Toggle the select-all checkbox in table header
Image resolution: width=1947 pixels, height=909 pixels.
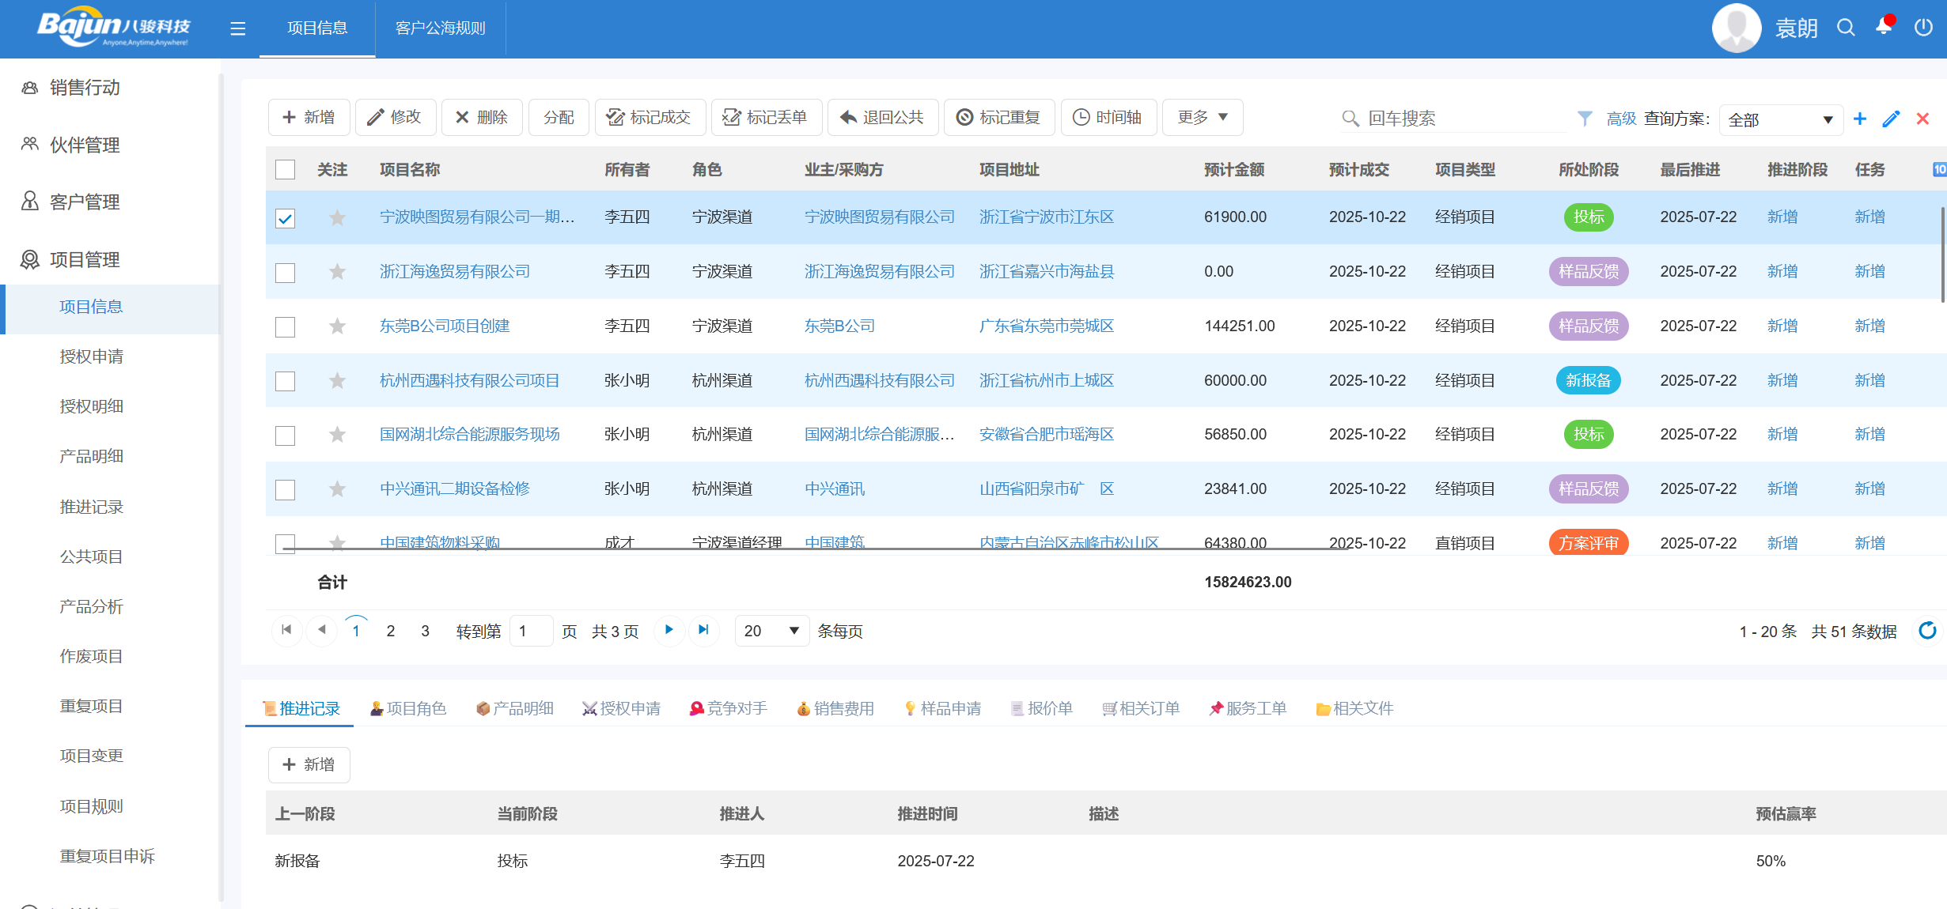[x=285, y=168]
